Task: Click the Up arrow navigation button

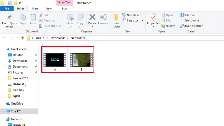Action: point(22,38)
